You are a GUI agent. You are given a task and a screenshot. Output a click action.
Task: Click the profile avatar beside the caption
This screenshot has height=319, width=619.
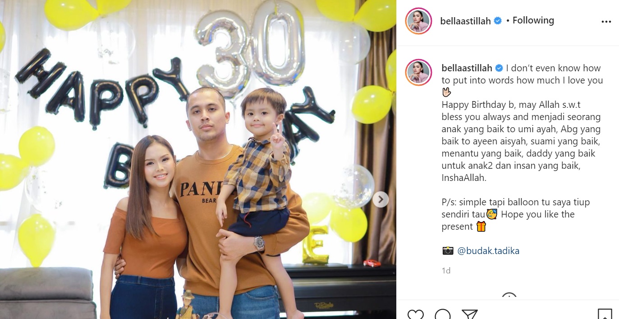point(419,72)
